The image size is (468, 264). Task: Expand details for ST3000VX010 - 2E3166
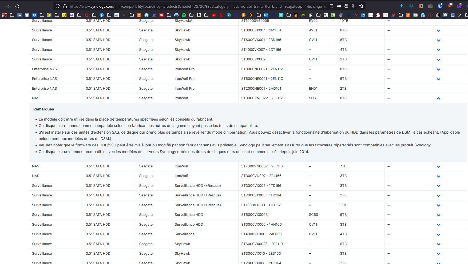(x=438, y=254)
